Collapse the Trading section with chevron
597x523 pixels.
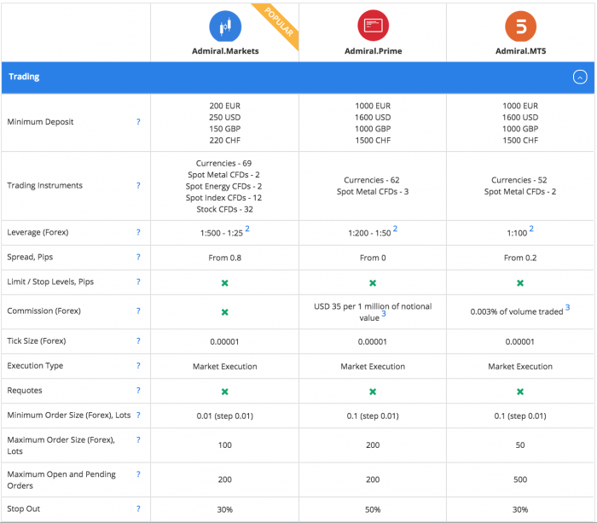click(579, 77)
